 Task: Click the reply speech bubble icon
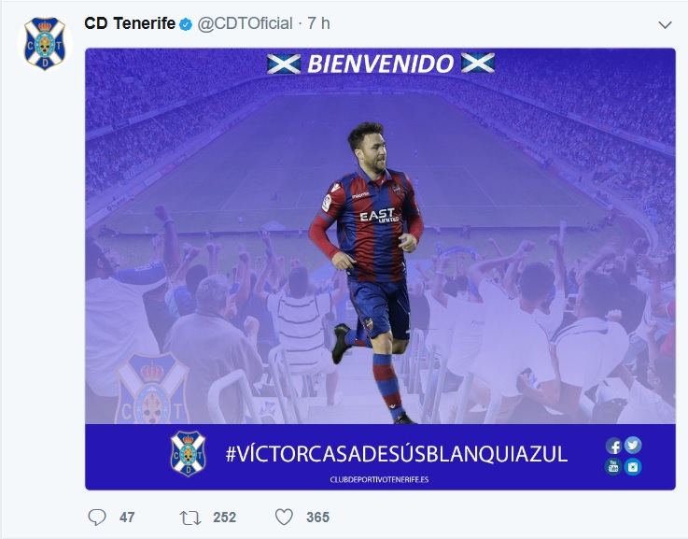point(96,518)
